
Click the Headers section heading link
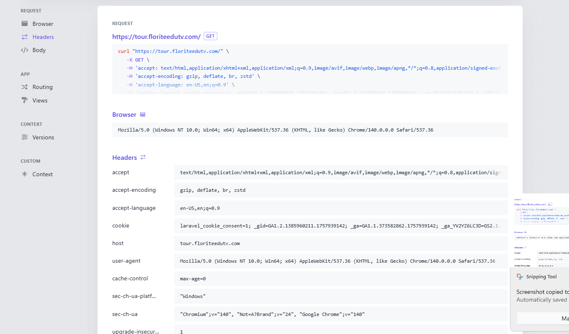tap(125, 158)
